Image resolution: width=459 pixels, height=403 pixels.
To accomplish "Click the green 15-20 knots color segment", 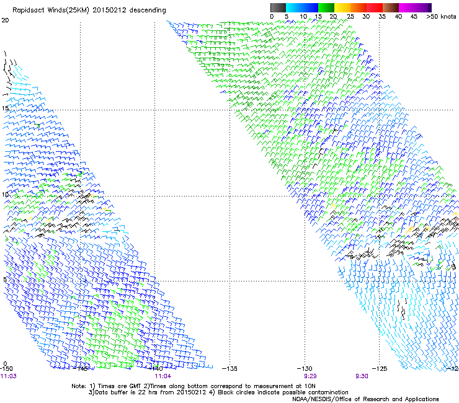I will 326,7.
